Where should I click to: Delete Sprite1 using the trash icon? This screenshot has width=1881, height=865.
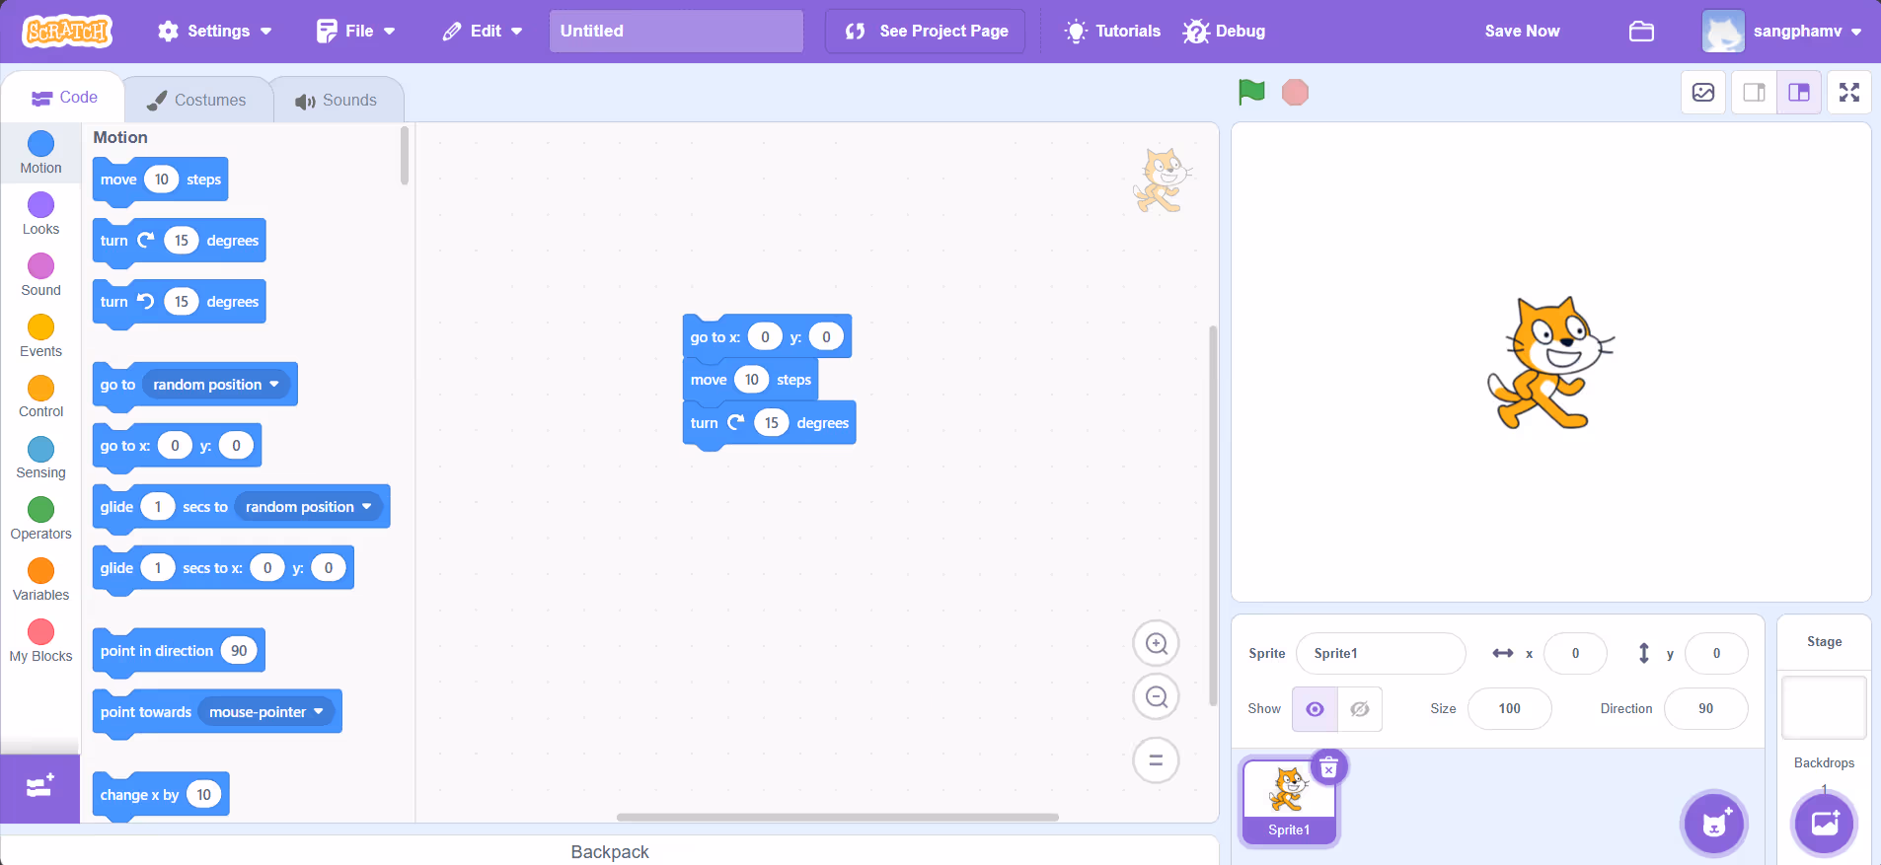tap(1329, 767)
